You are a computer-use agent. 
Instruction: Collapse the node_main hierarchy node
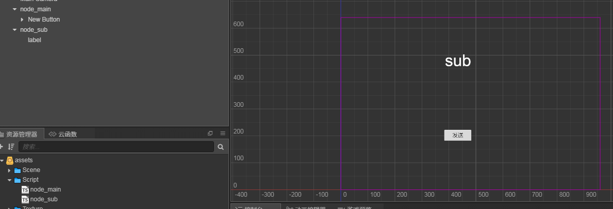[14, 9]
